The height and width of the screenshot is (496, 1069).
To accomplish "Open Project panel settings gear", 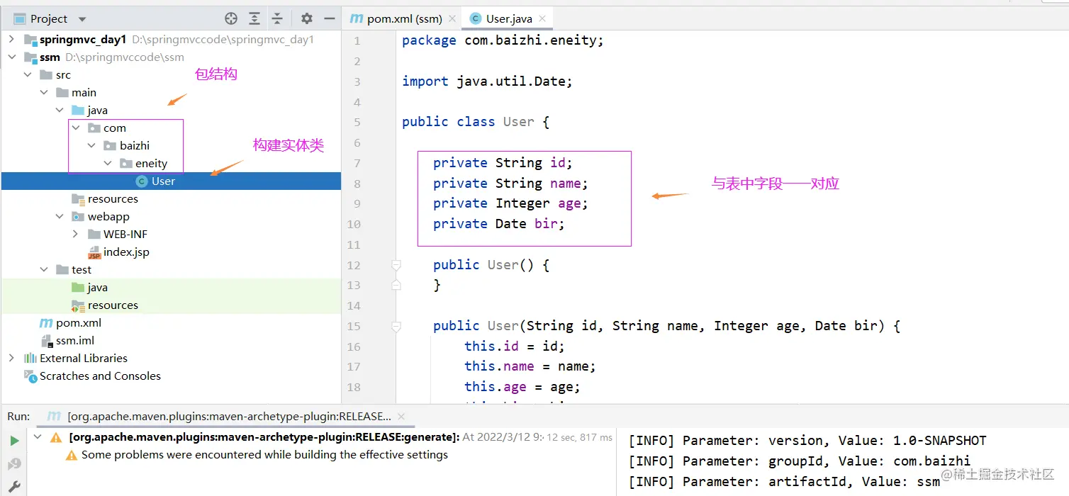I will point(306,19).
